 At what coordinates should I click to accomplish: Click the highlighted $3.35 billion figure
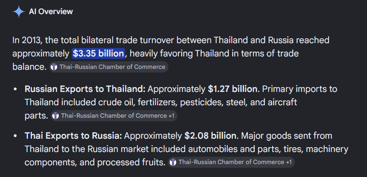98,54
